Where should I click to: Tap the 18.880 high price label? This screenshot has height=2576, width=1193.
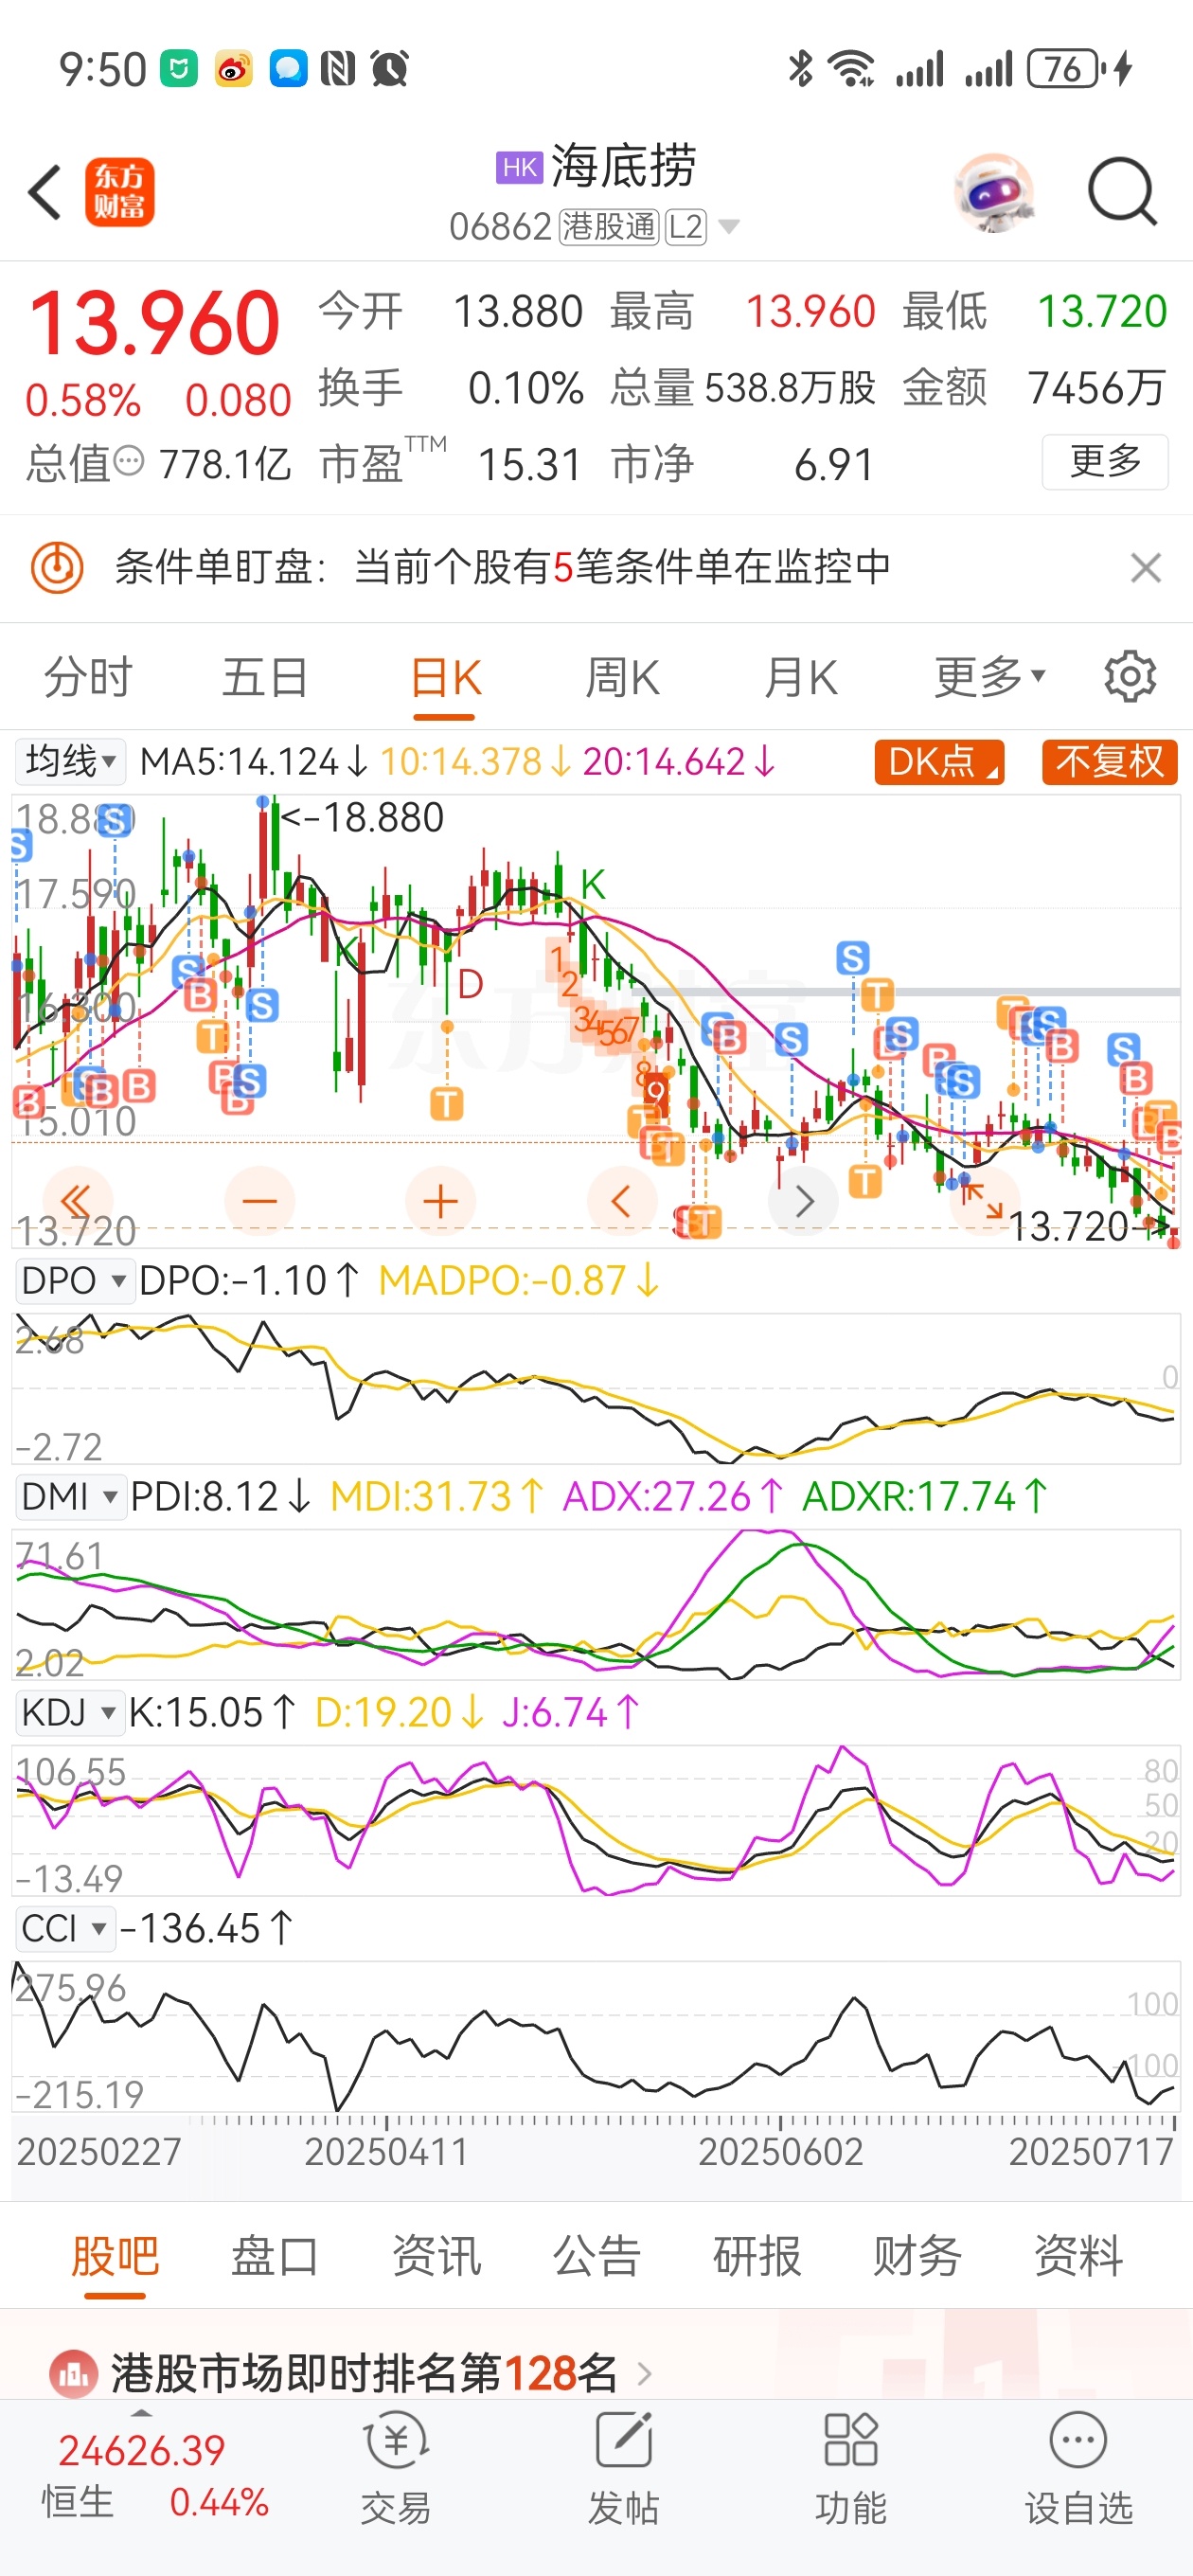[362, 818]
